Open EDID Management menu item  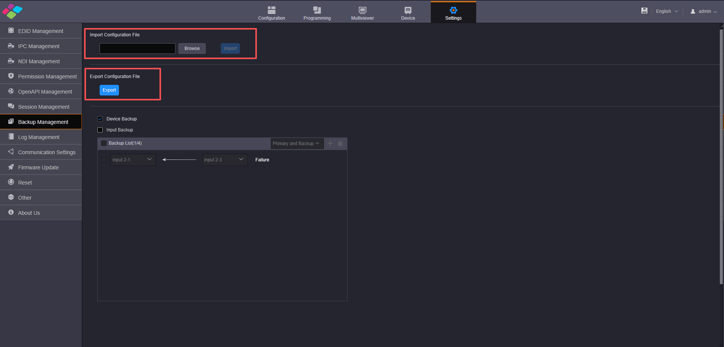[41, 31]
